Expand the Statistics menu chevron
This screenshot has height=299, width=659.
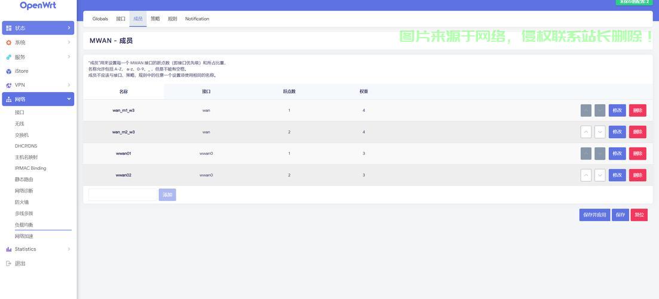69,249
